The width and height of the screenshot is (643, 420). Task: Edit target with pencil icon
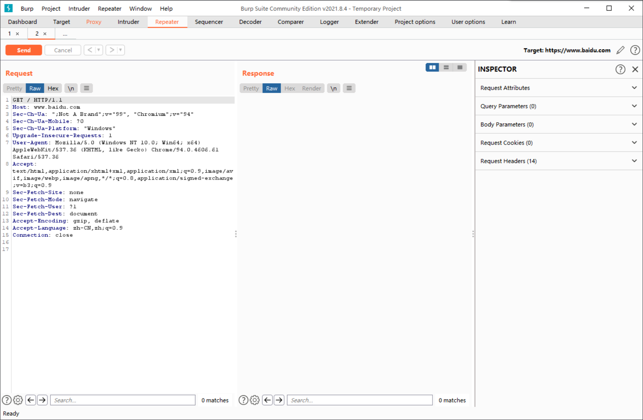(620, 50)
